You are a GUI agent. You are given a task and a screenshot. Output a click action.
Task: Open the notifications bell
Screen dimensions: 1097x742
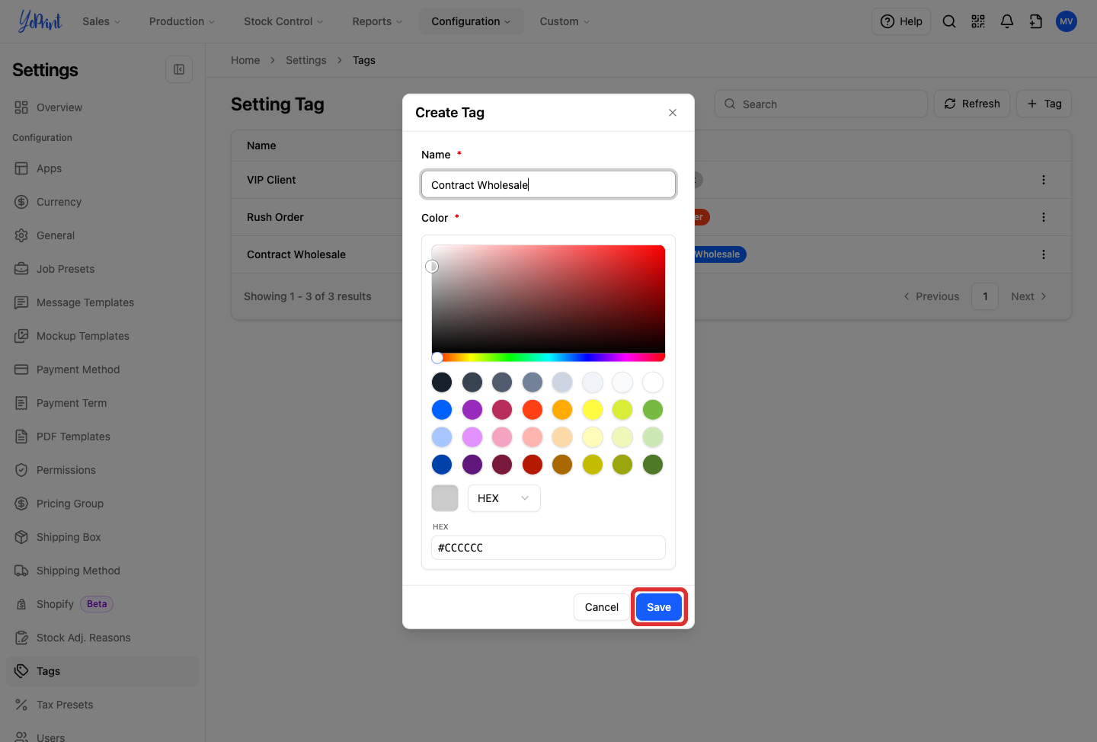[x=1007, y=21]
